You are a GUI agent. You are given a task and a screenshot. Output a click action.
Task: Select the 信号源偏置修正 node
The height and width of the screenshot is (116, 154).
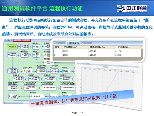tap(68, 88)
